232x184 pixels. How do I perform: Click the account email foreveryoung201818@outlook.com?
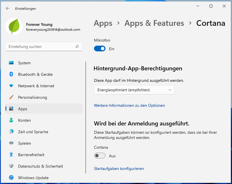pyautogui.click(x=53, y=30)
